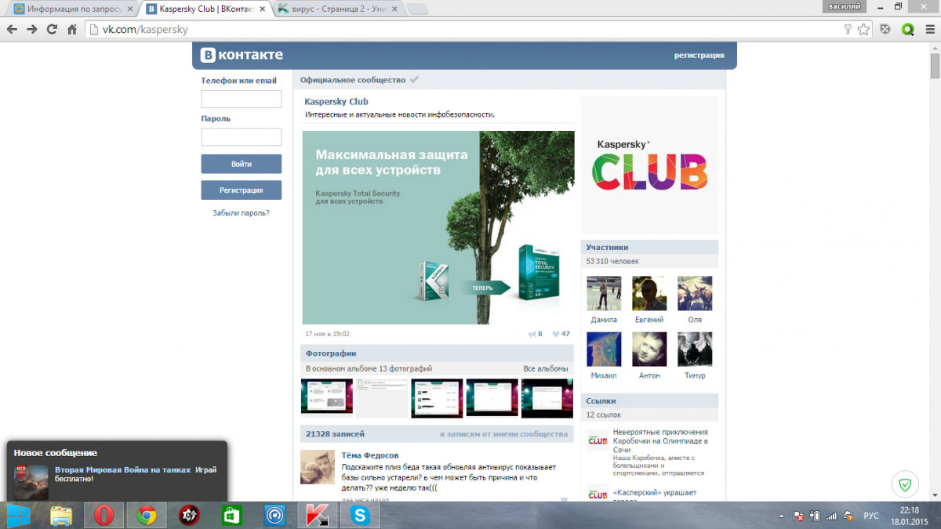Select the Kaspersky Club ВКонтакте tab
The height and width of the screenshot is (529, 941).
(x=205, y=9)
